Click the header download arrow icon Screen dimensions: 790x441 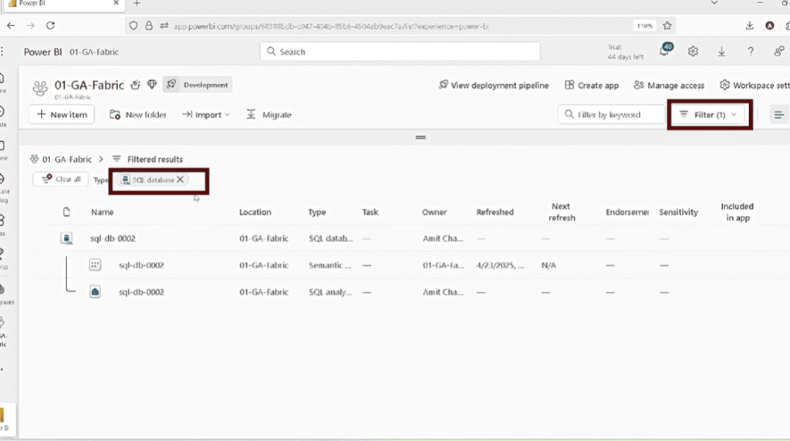[721, 52]
